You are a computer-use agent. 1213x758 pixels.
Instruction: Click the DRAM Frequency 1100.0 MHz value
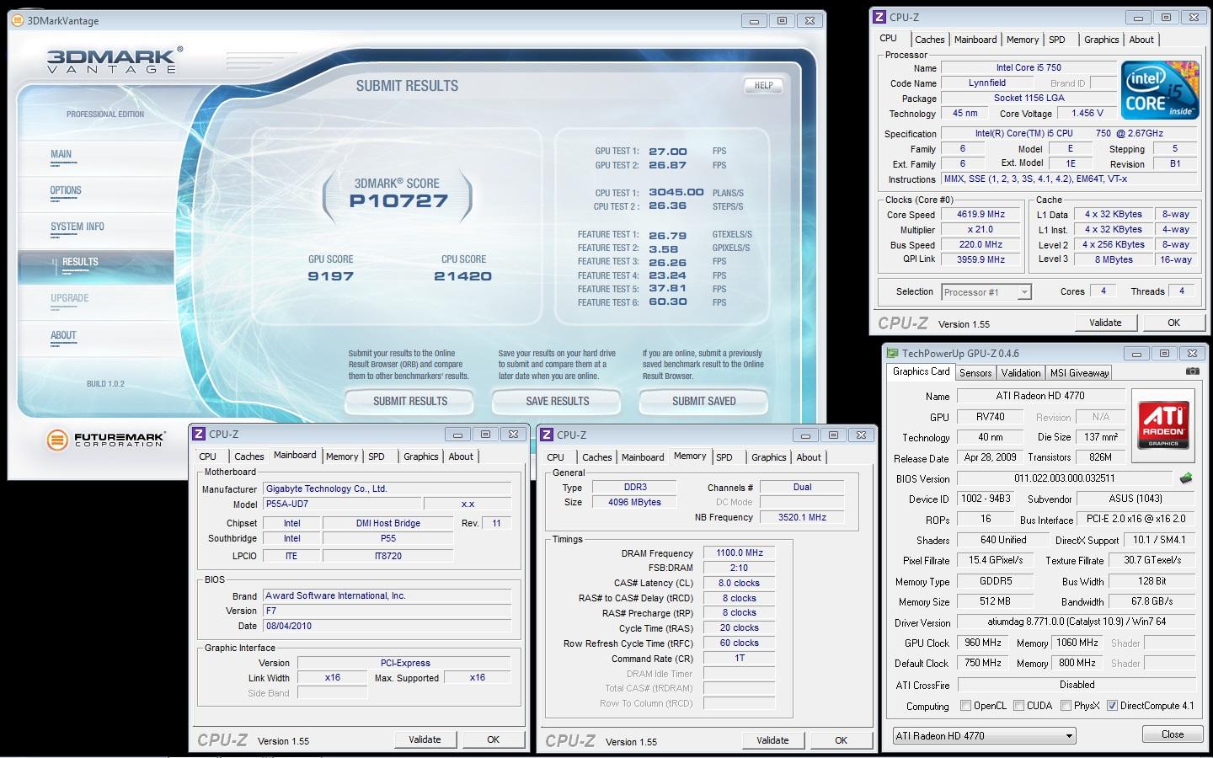(740, 553)
